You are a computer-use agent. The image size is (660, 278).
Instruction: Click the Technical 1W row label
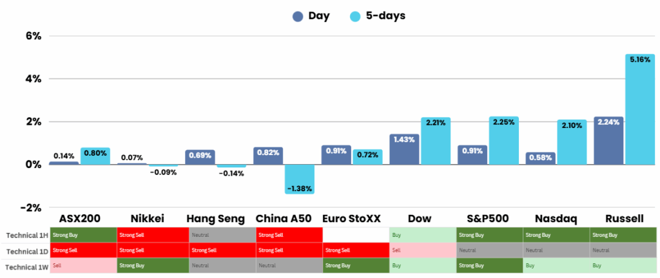26,265
